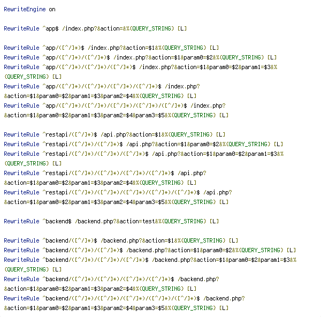Click the 'RewriteEngine' directive keyword
Viewport: 321px width, 317px height.
point(25,10)
